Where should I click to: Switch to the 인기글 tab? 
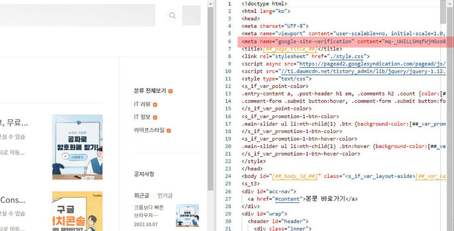165,196
